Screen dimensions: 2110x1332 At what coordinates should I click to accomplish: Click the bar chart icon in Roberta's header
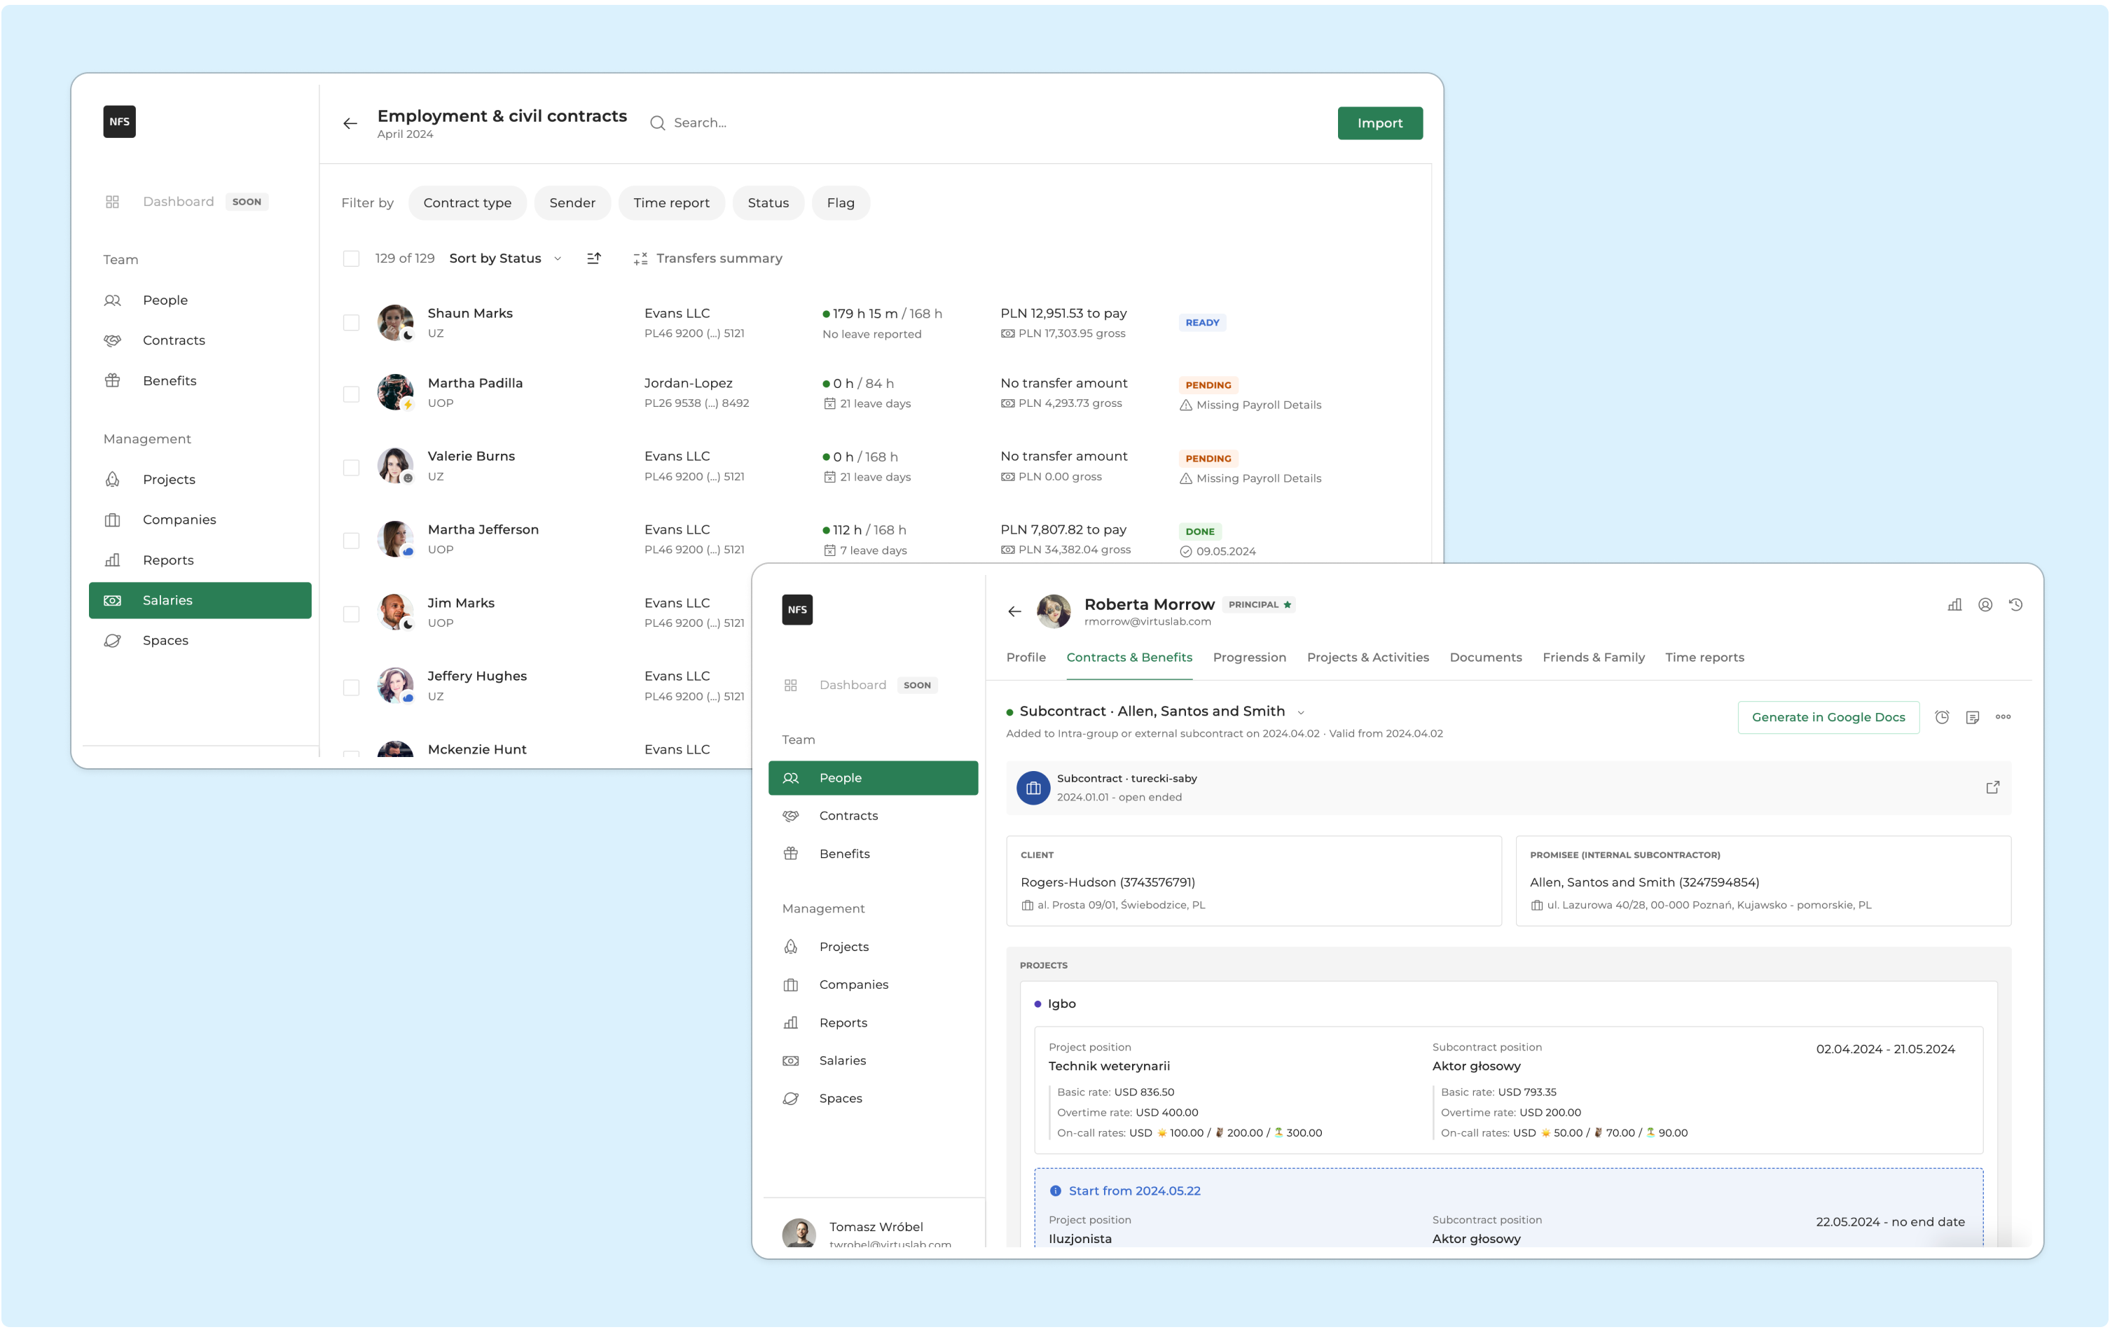(x=1954, y=604)
